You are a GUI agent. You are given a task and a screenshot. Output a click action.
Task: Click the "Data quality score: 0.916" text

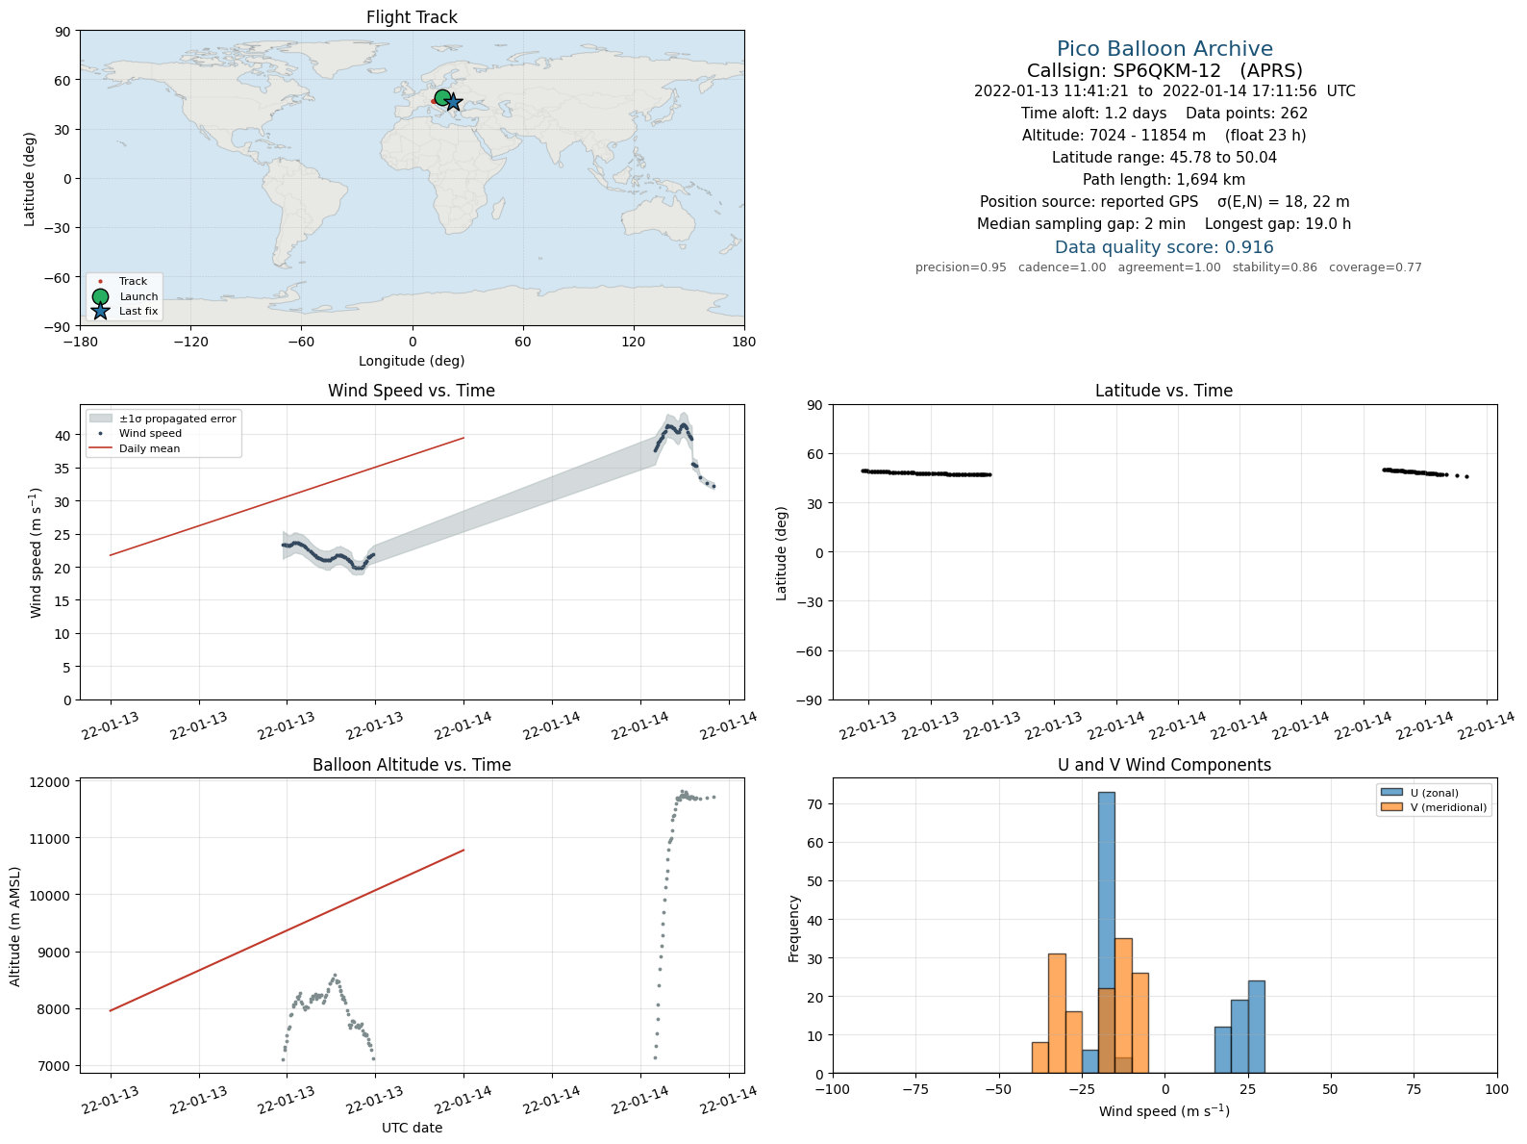click(1164, 247)
